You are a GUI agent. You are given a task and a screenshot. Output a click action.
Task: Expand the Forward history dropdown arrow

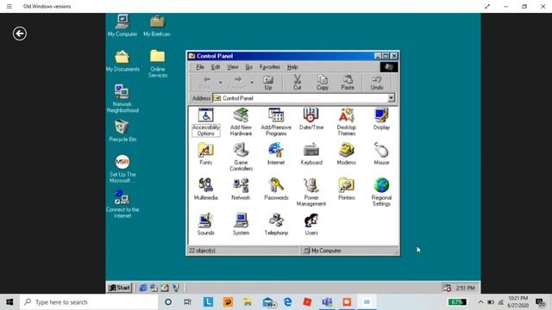point(252,83)
